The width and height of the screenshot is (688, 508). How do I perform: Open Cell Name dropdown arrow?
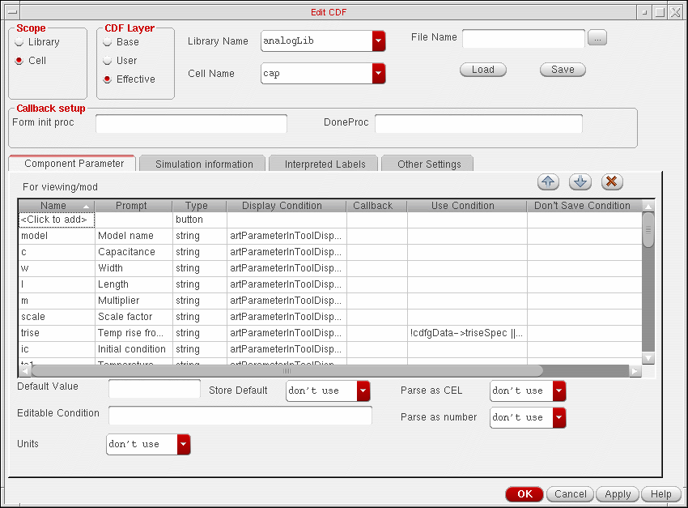pos(378,74)
